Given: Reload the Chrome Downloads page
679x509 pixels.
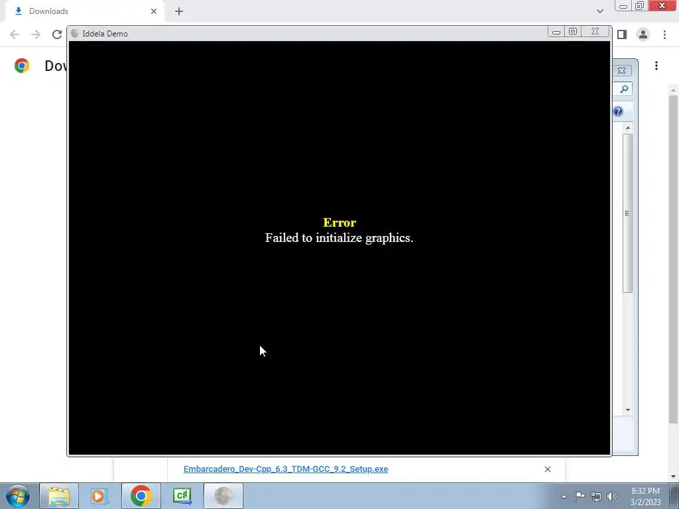Looking at the screenshot, I should click(57, 34).
